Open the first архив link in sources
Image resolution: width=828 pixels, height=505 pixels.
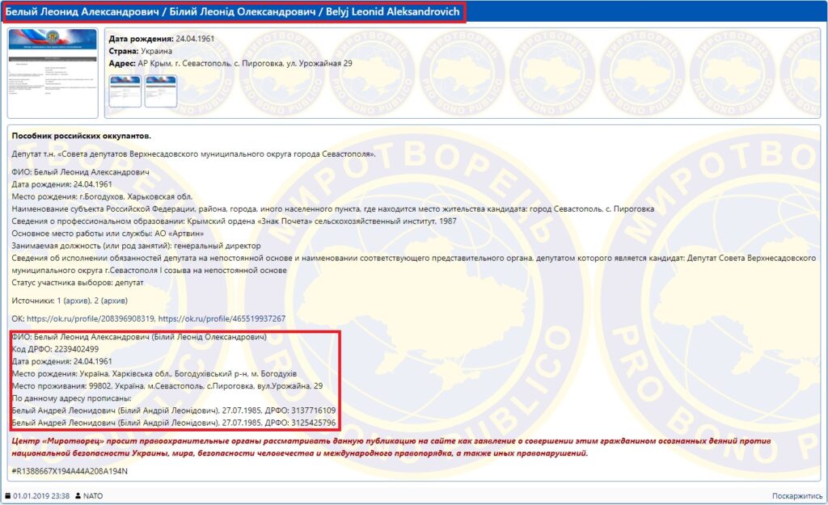coord(74,300)
